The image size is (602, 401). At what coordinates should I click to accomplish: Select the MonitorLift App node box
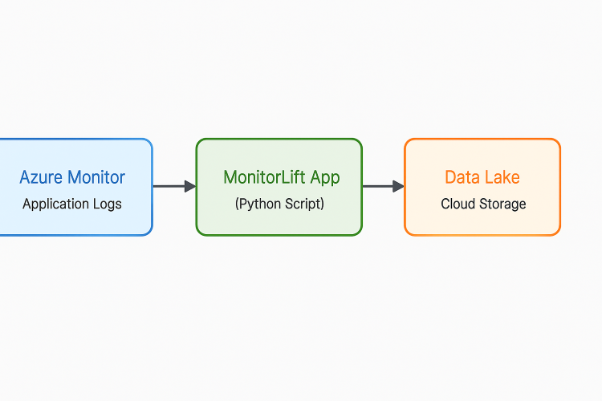(x=279, y=187)
